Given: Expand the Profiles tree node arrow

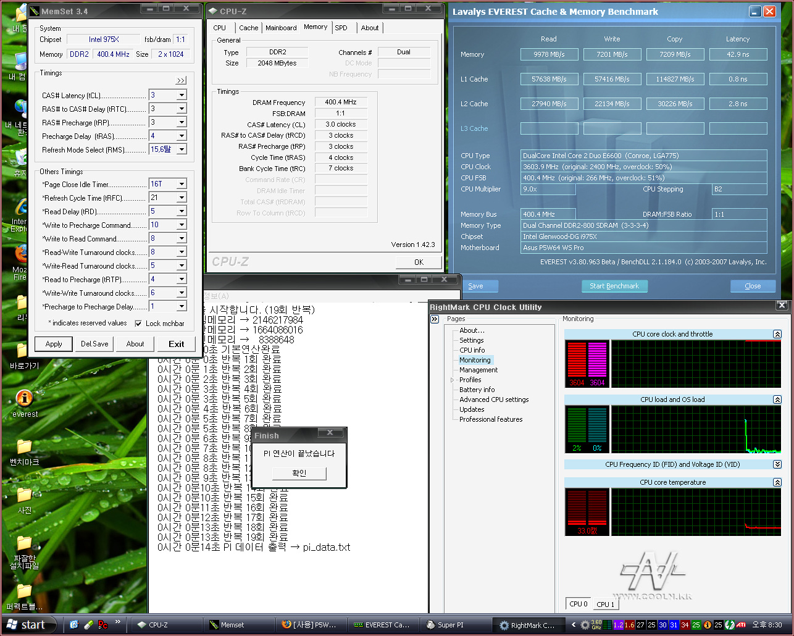Looking at the screenshot, I should [x=453, y=380].
